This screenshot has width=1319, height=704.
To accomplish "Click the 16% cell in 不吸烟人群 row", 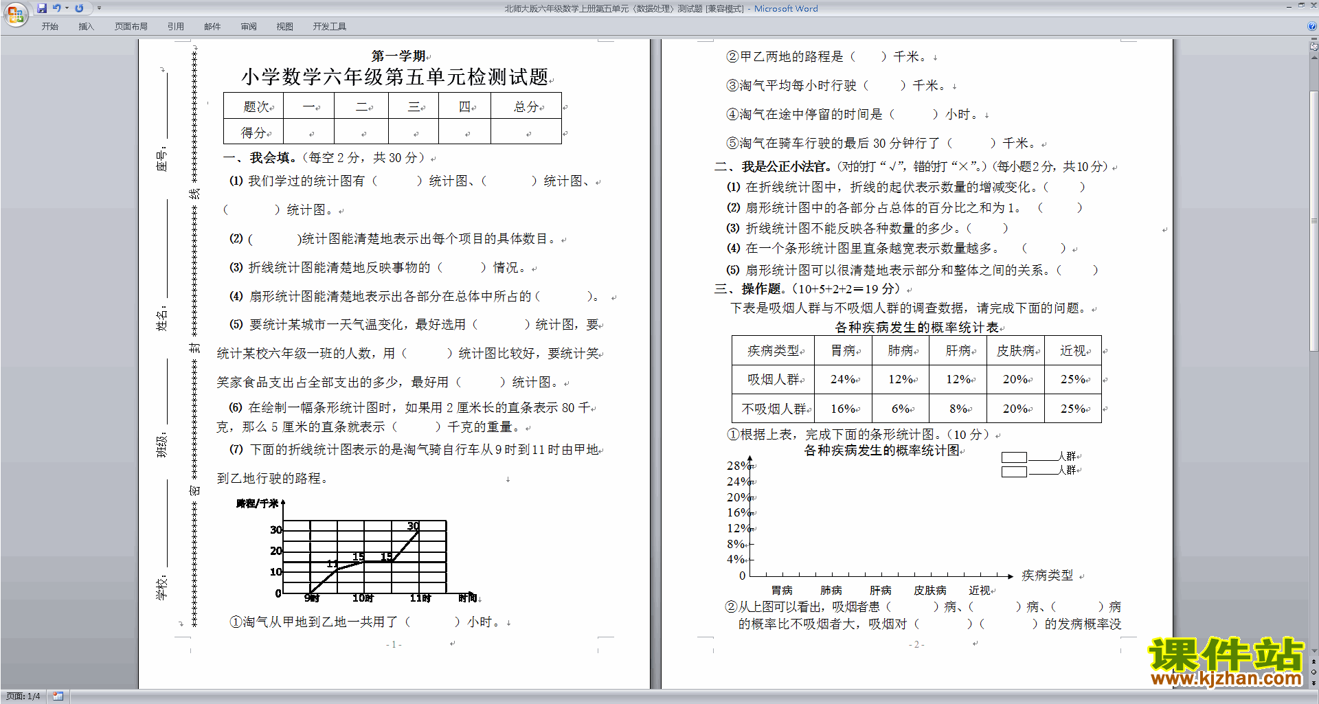I will [843, 409].
